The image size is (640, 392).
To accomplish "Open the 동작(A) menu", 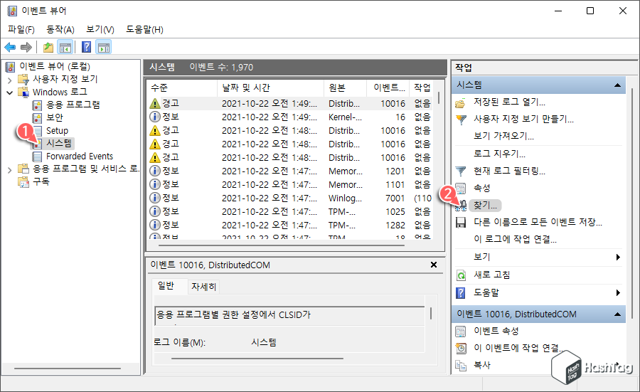I will [60, 30].
